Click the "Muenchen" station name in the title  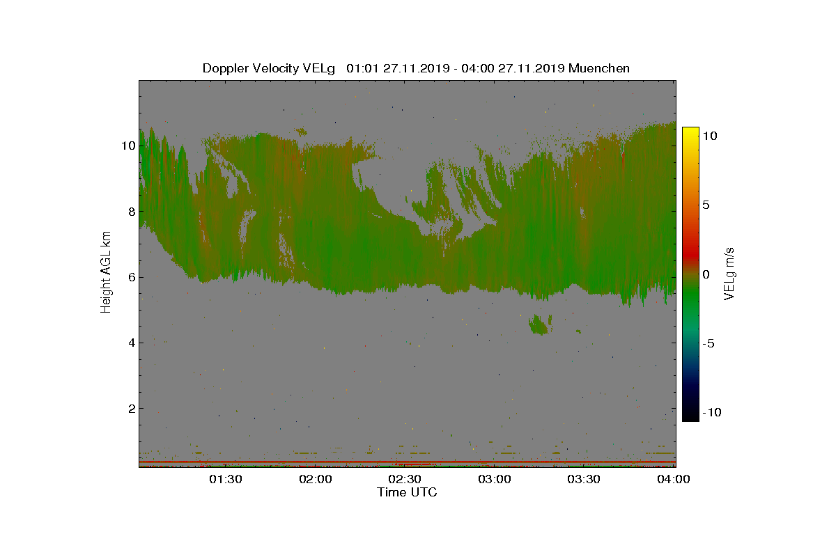(x=599, y=68)
